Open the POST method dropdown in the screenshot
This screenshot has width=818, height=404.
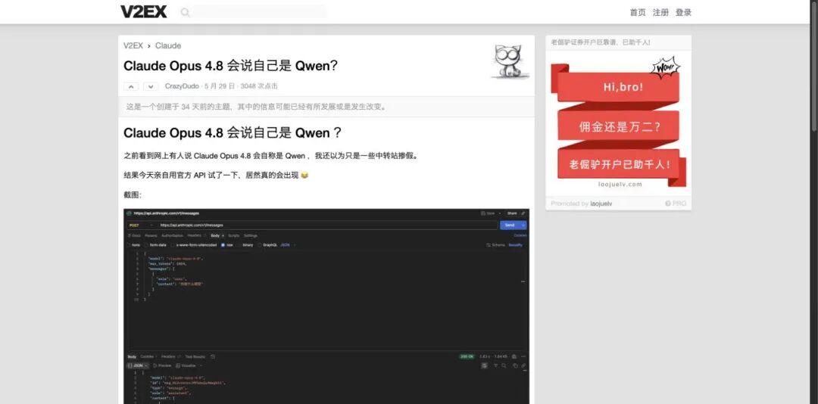click(140, 225)
